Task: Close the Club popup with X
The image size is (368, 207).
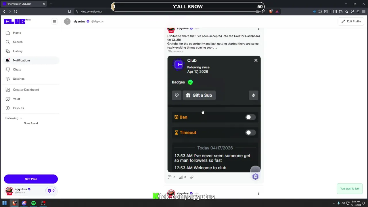Action: (x=256, y=60)
